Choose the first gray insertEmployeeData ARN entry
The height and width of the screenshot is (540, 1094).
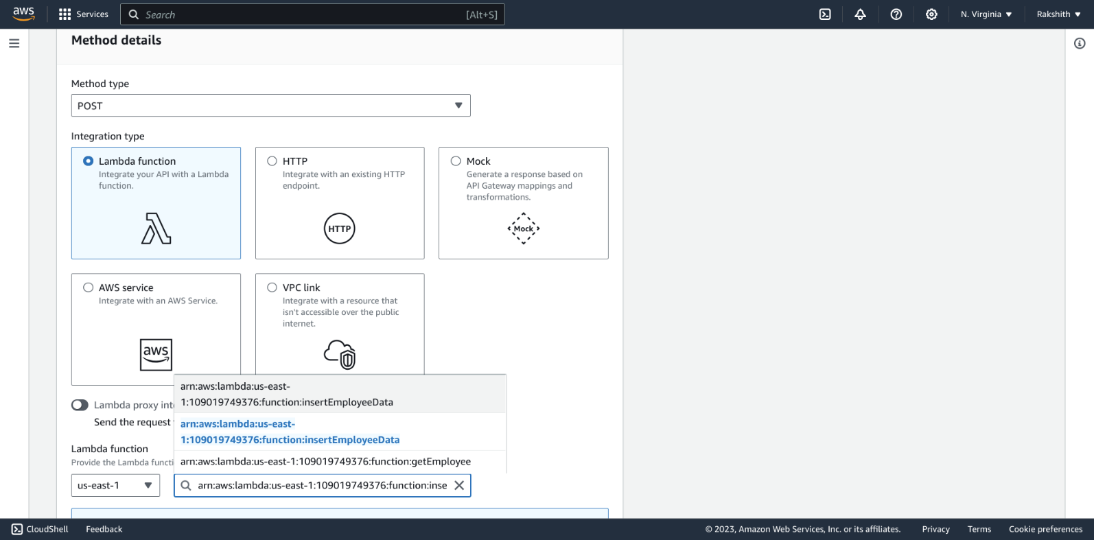(x=340, y=394)
